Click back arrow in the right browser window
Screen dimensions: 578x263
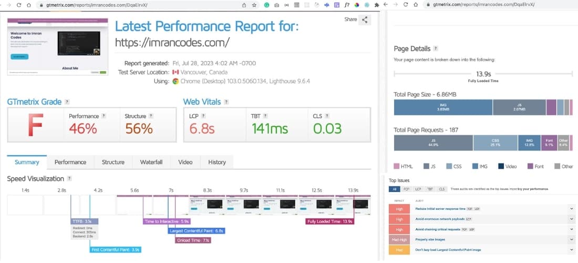click(x=386, y=5)
